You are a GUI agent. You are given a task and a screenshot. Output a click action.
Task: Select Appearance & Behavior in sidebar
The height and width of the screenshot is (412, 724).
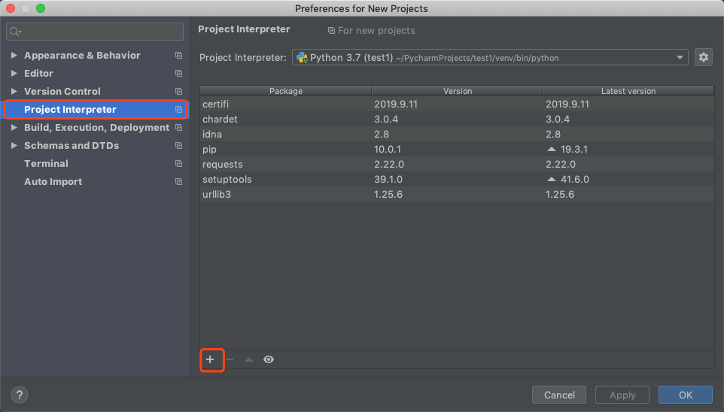click(82, 56)
